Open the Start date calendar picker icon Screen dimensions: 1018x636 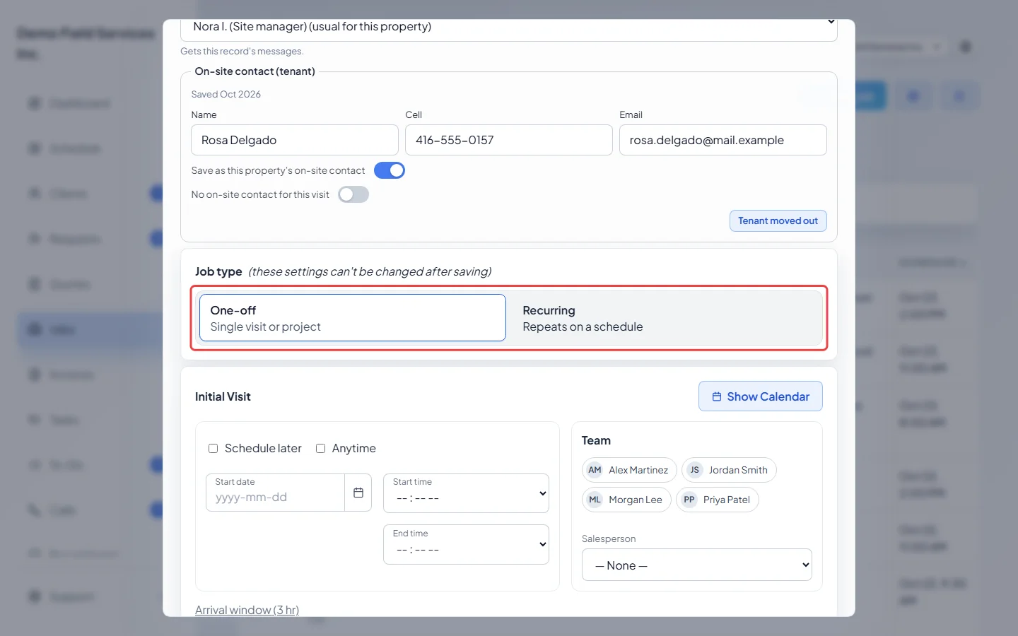(358, 493)
